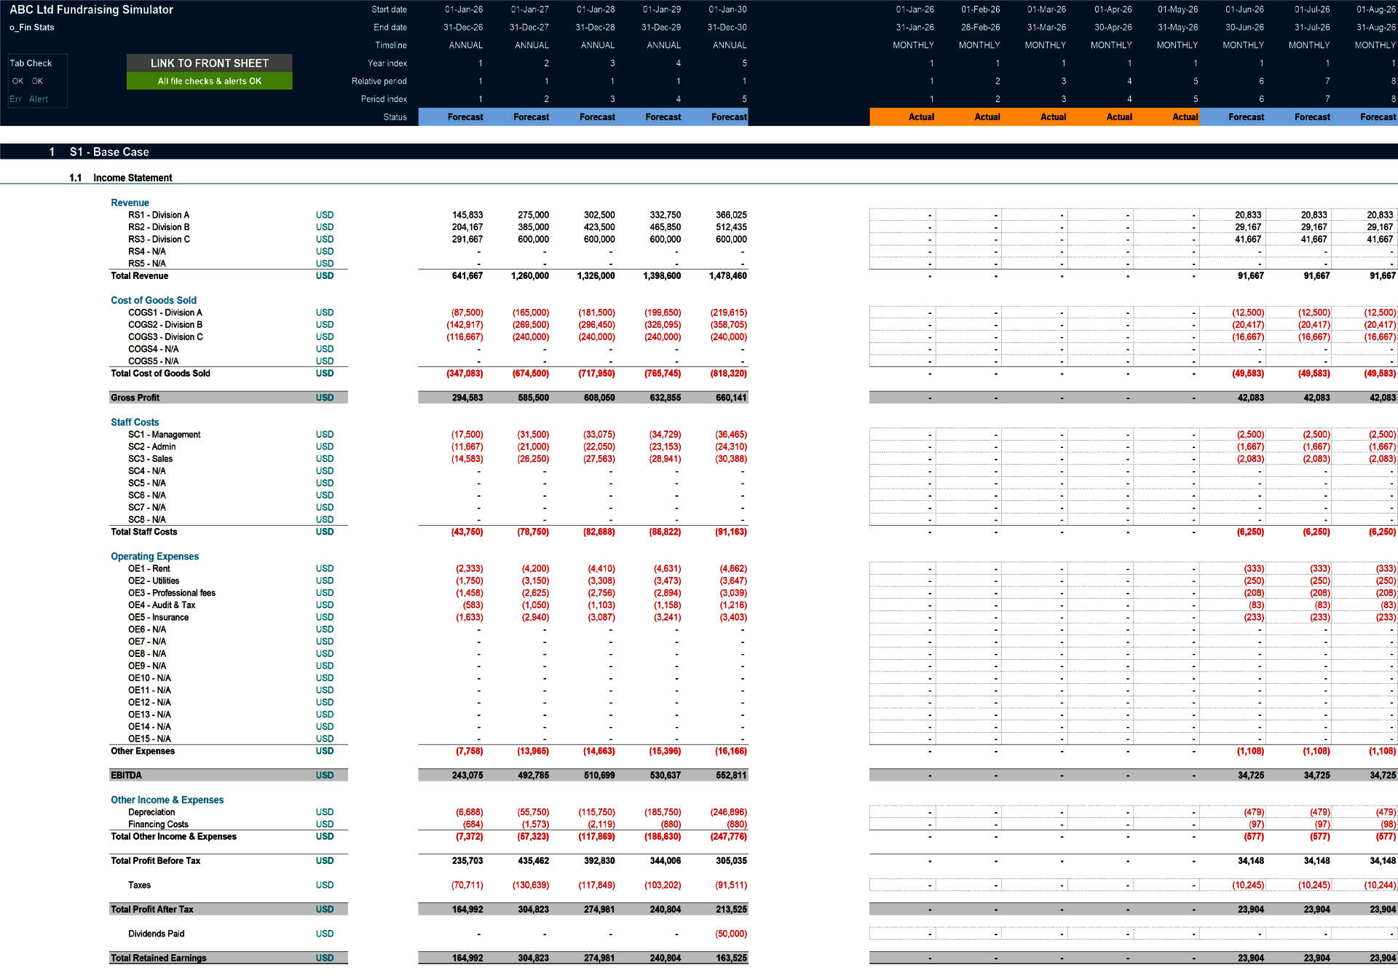
Task: Select the o_Fin Stats sheet name cell
Action: 31,28
